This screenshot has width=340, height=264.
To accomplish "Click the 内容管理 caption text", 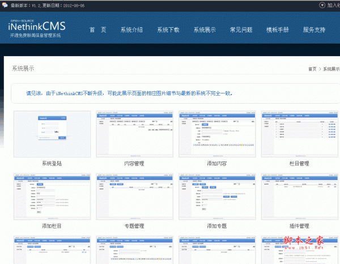I will [134, 163].
